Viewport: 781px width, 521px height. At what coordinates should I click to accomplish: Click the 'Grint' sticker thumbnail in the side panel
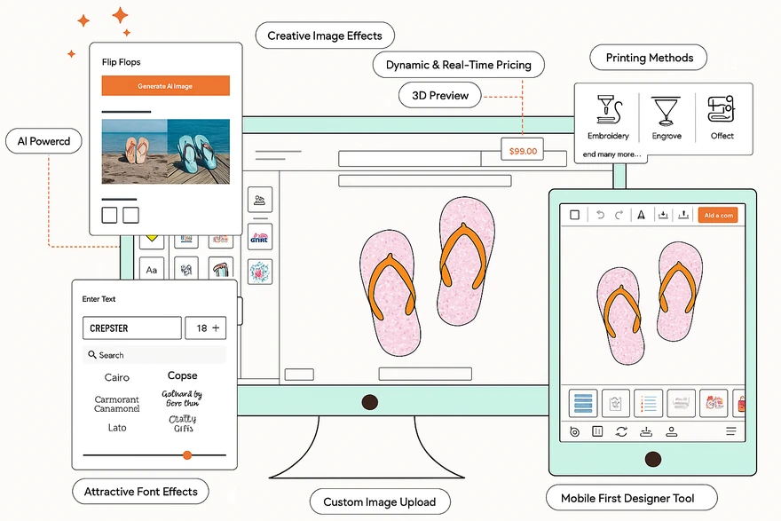coord(259,236)
